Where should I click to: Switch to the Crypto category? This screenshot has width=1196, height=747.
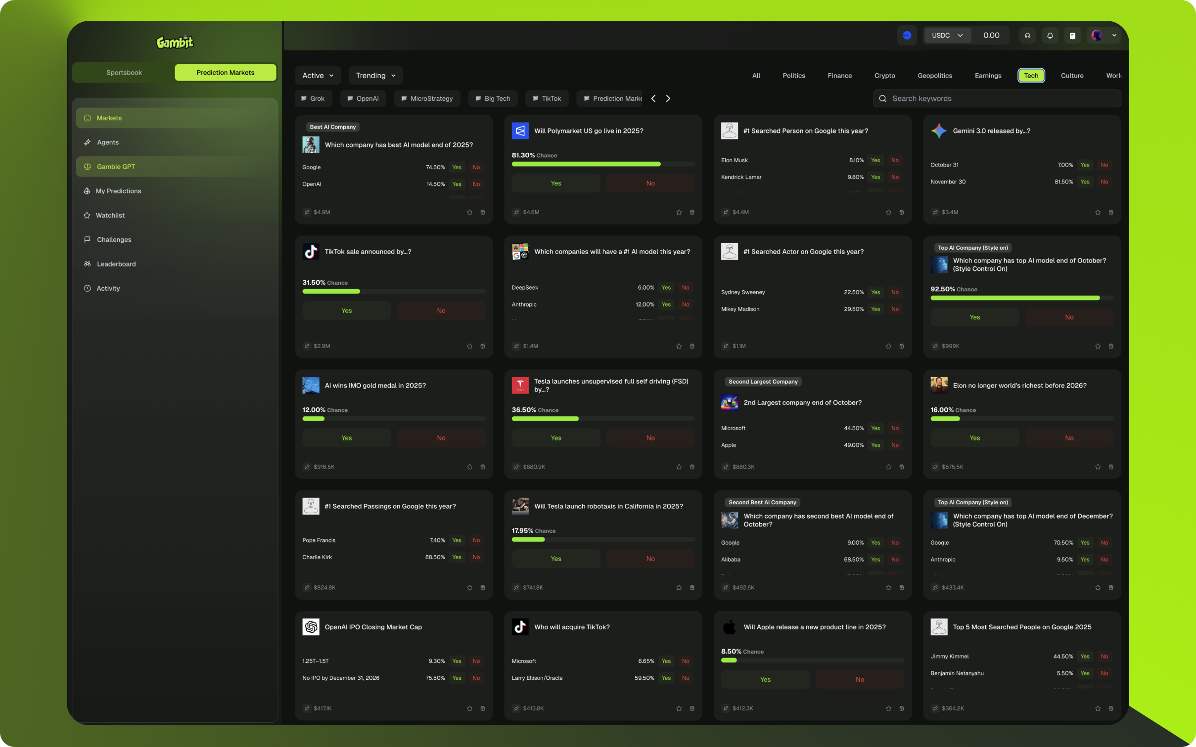coord(884,75)
